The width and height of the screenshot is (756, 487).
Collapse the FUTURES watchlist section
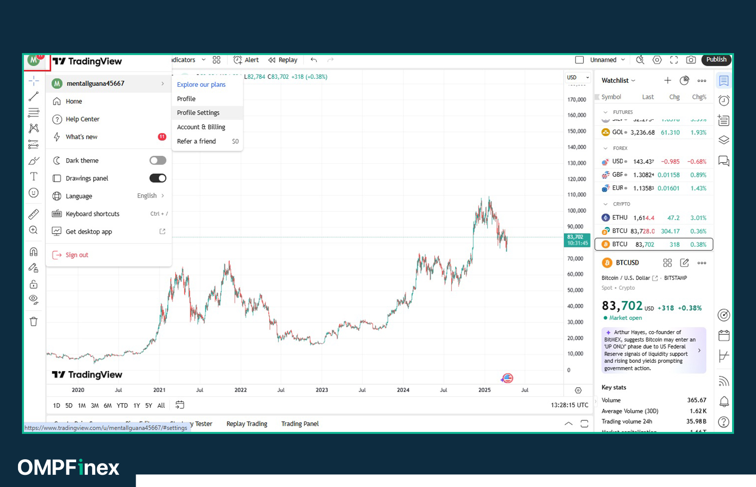click(x=605, y=112)
